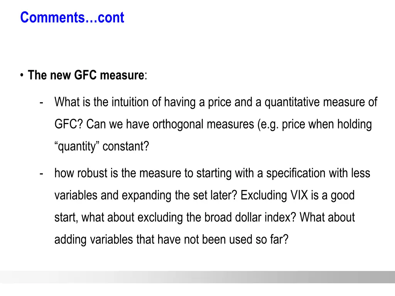Click "GFC?" starting the second text line

tap(69, 124)
